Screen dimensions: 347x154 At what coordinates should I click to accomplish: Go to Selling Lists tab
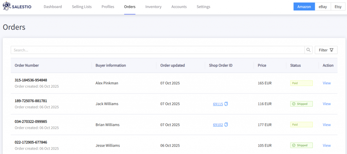click(x=82, y=7)
